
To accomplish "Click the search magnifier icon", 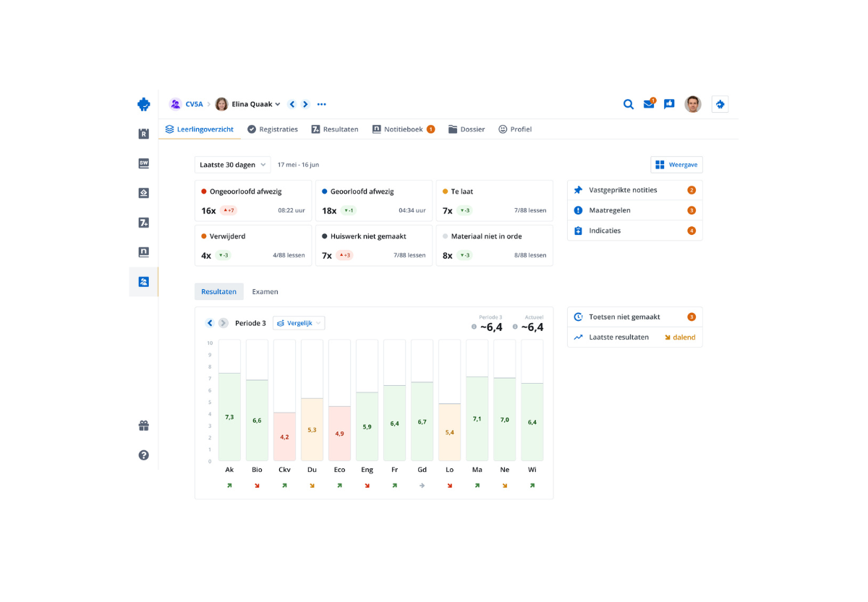I will [x=629, y=104].
